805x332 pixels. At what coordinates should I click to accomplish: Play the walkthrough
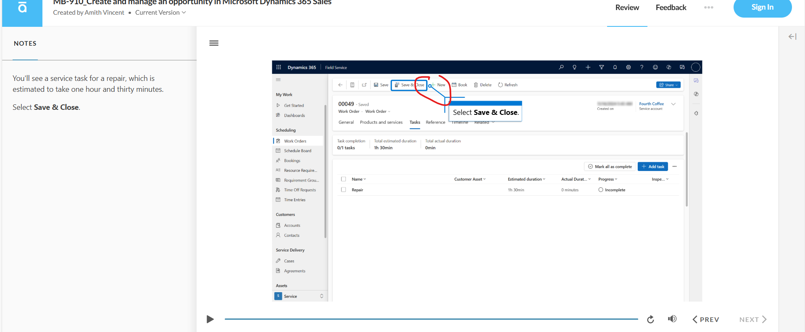coord(210,319)
